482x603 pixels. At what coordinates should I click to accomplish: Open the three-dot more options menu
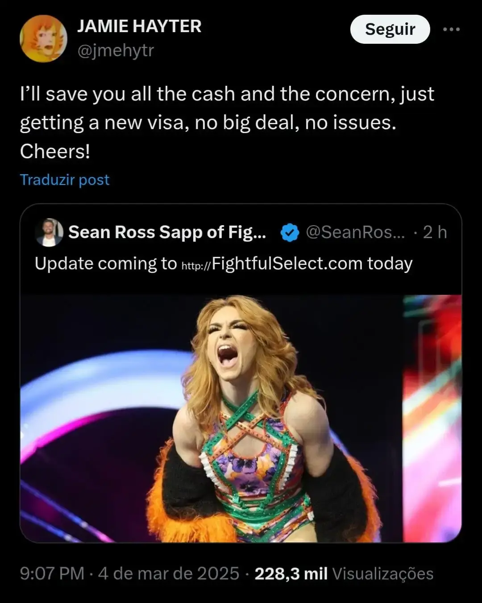451,29
